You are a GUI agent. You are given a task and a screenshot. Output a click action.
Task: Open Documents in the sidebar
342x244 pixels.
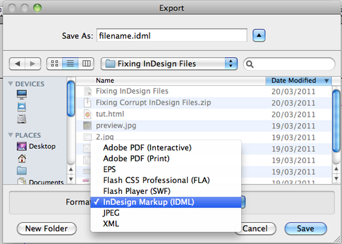(40, 182)
